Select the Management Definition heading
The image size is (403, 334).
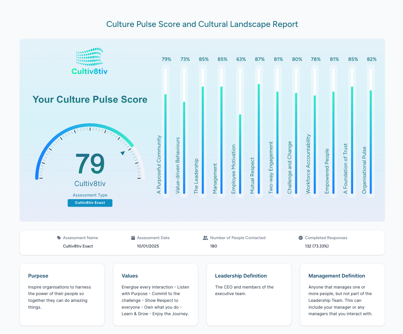337,276
